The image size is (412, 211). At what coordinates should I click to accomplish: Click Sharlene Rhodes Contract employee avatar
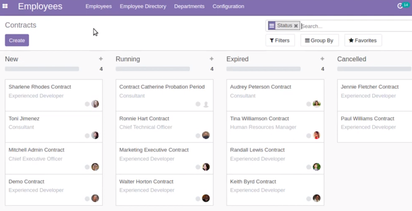pyautogui.click(x=95, y=104)
